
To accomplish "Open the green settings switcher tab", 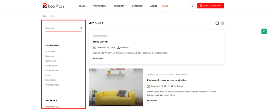I will pos(264,31).
